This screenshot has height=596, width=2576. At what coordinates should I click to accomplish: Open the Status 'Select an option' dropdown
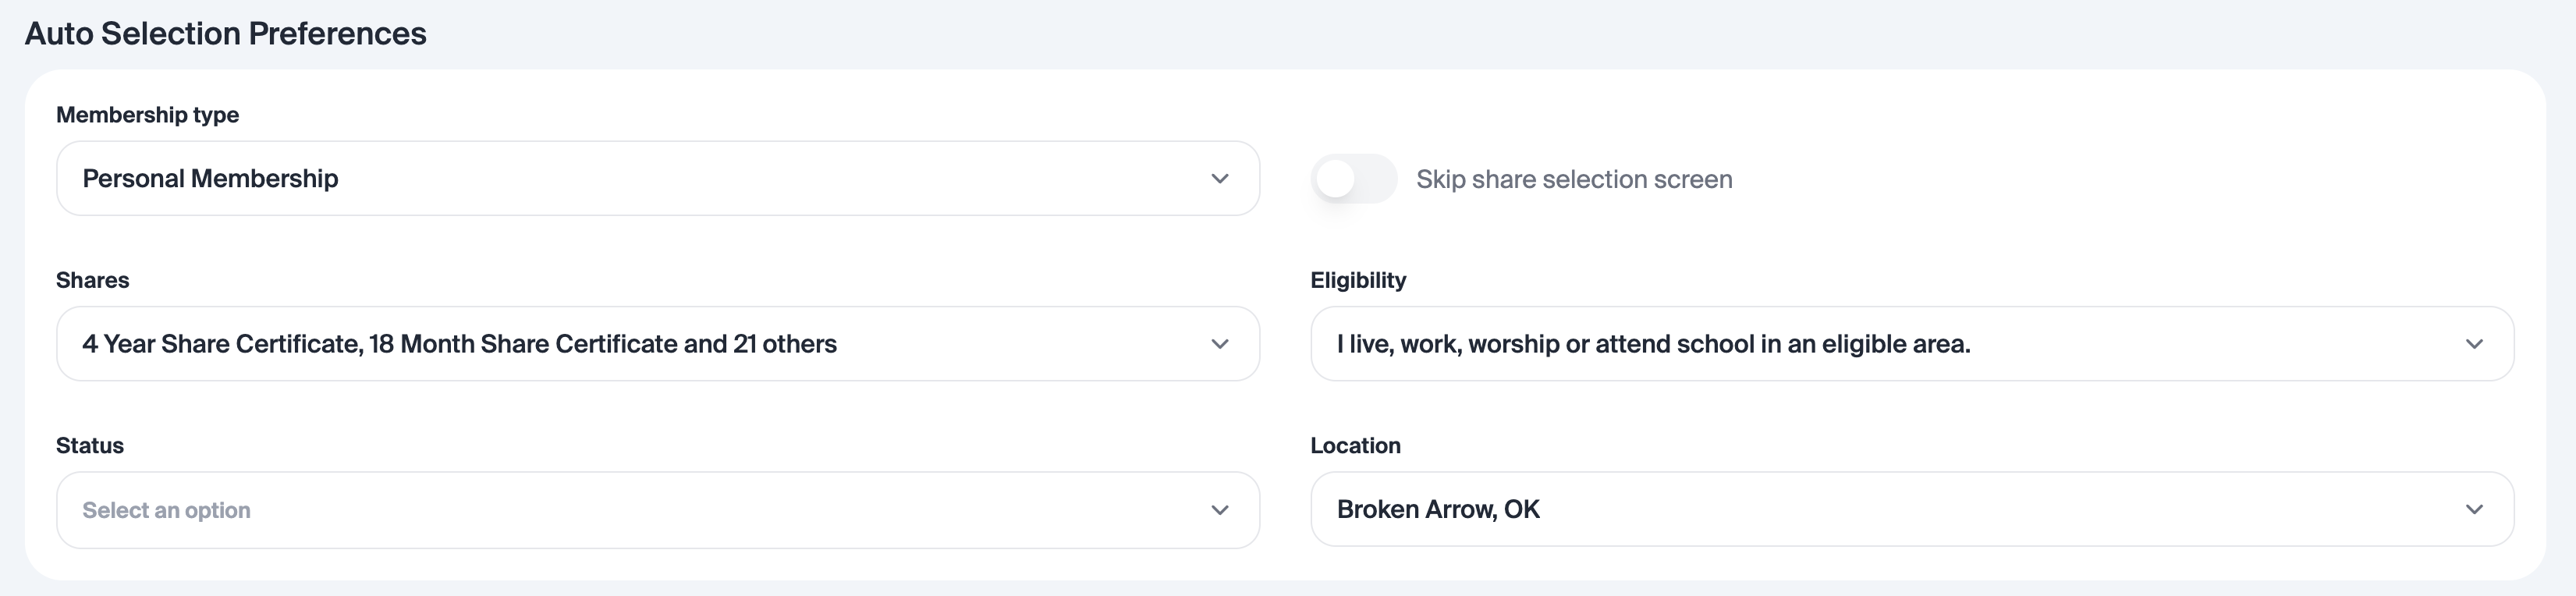tap(640, 510)
